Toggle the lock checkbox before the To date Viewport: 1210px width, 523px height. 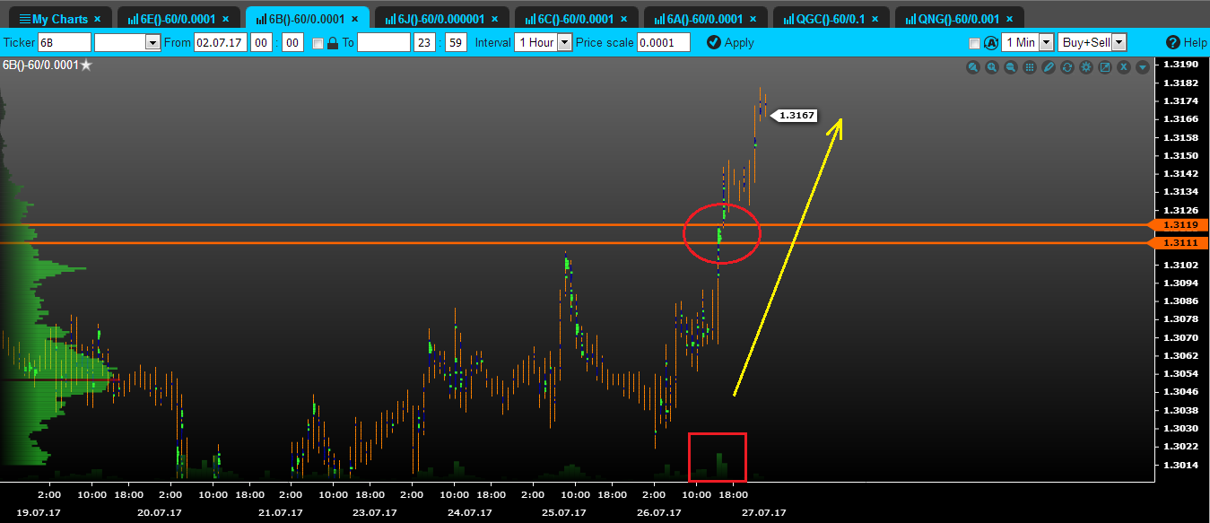point(318,42)
